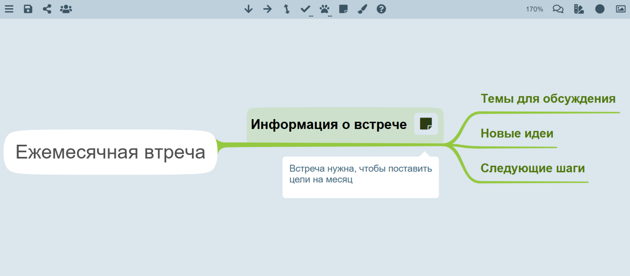The image size is (630, 276).
Task: Click the share icon
Action: pos(47,9)
